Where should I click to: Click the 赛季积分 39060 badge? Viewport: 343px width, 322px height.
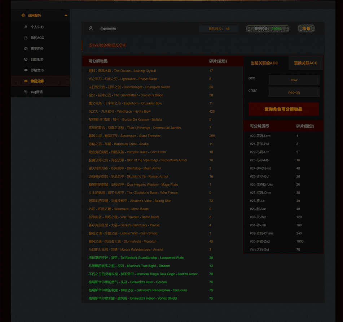coord(268,29)
